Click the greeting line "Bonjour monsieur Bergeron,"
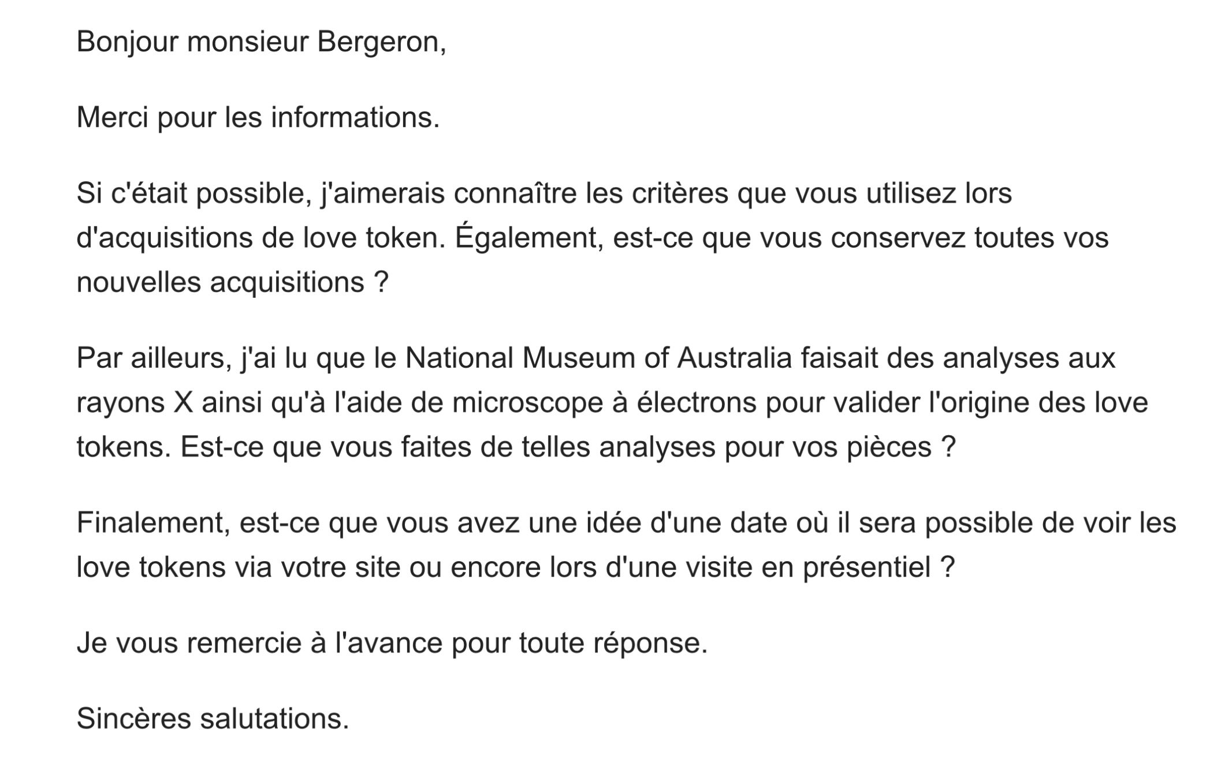Screen dimensions: 1210x762 (x=262, y=42)
